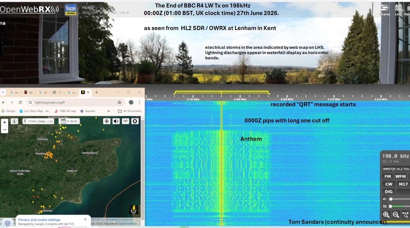Image resolution: width=410 pixels, height=228 pixels.
Task: Open lightning map settings gear
Action: [135, 121]
